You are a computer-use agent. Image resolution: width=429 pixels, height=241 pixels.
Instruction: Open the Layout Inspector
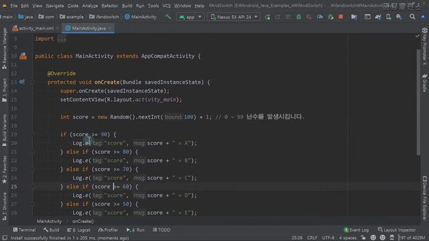397,230
